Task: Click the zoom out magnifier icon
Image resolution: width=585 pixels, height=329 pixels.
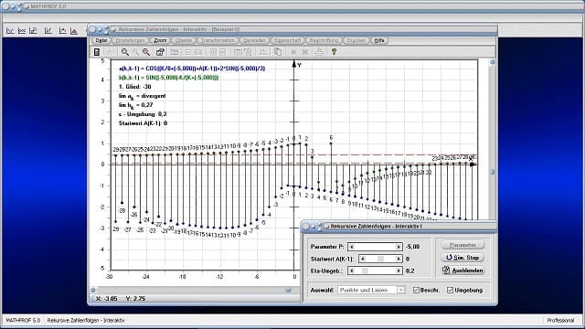Action: tap(125, 52)
